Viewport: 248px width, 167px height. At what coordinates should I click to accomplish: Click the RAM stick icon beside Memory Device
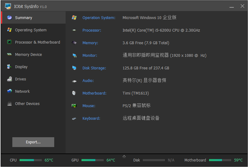(x=9, y=54)
